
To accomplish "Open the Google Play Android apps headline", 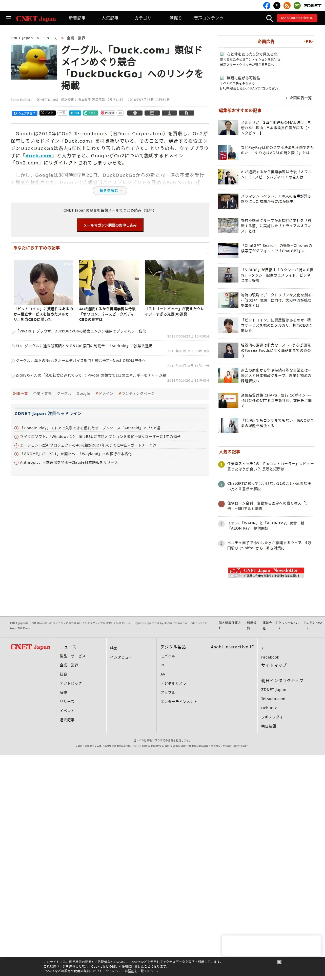I will pyautogui.click(x=90, y=428).
